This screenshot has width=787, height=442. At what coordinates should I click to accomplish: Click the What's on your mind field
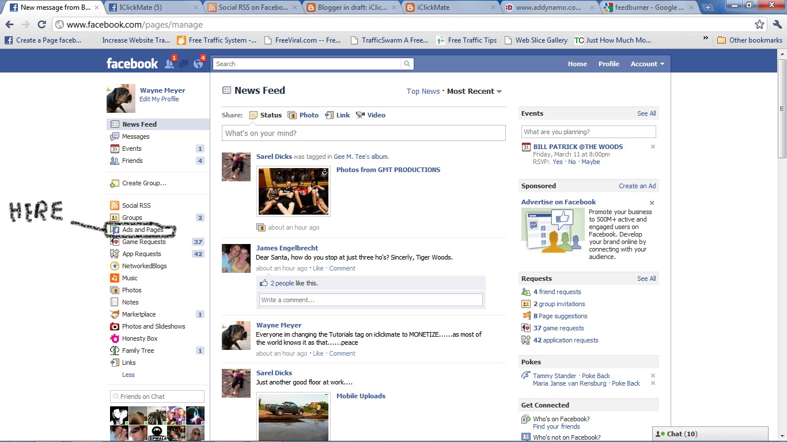[364, 133]
